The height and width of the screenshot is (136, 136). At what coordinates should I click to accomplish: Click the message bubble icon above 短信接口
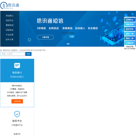(17, 66)
